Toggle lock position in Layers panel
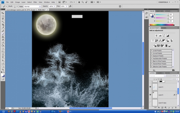 coord(159,79)
